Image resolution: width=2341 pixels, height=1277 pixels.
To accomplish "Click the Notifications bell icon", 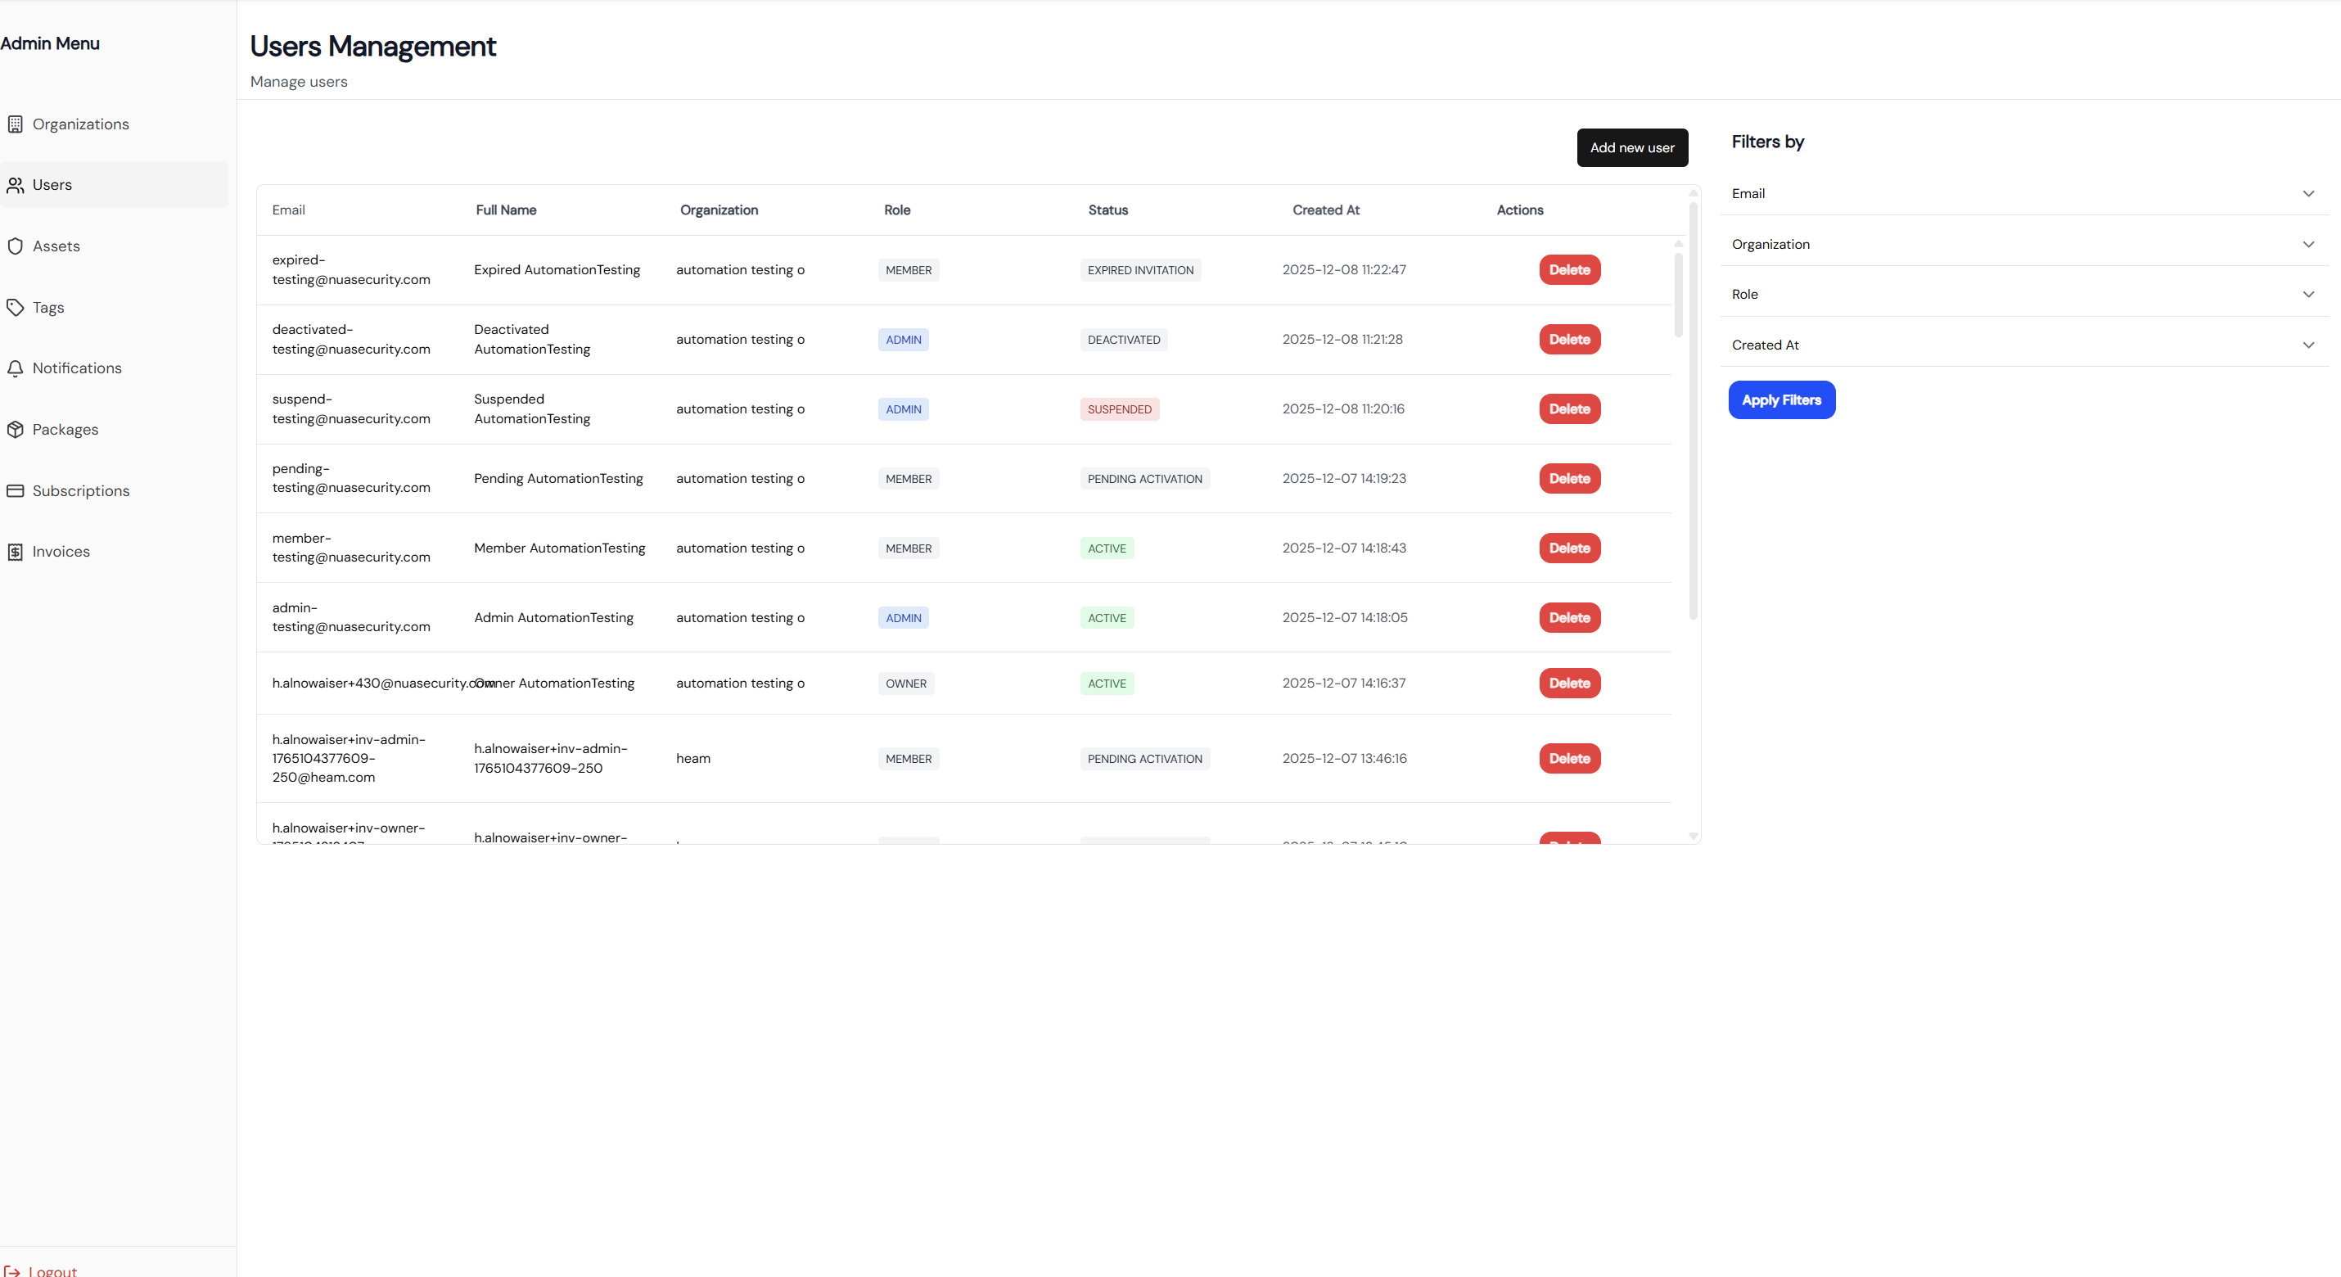I will coord(16,368).
